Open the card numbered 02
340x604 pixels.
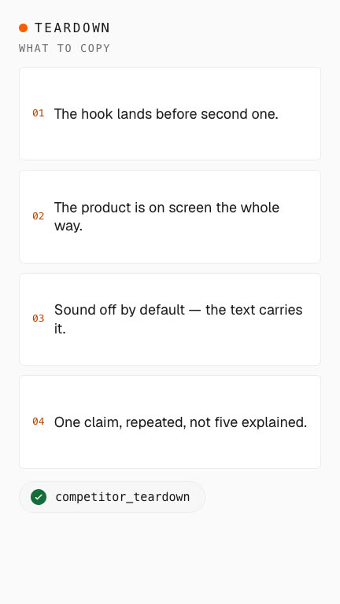tap(170, 217)
